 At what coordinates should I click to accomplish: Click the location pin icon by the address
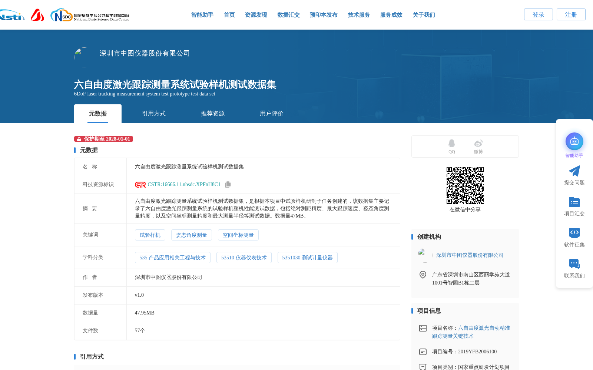coord(423,275)
